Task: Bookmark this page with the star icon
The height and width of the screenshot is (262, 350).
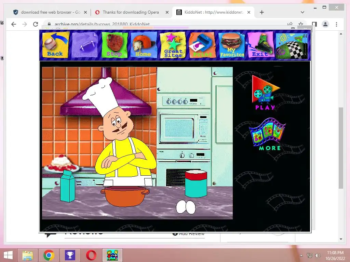Action: point(301,24)
